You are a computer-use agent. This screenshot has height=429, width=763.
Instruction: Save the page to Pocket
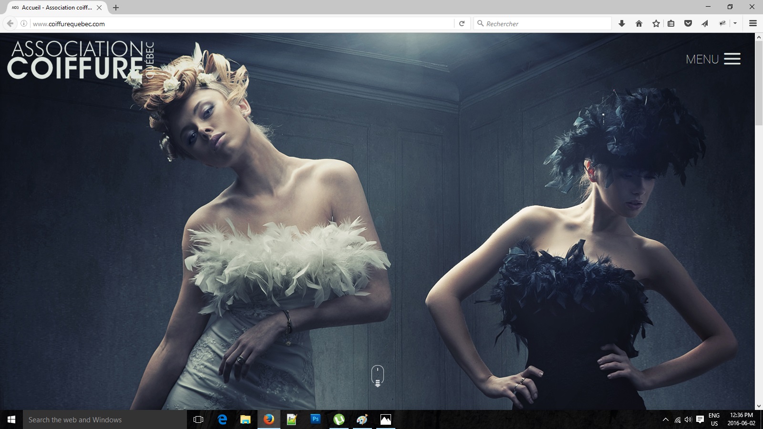688,23
